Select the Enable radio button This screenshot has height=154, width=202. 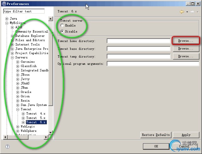(x=62, y=25)
